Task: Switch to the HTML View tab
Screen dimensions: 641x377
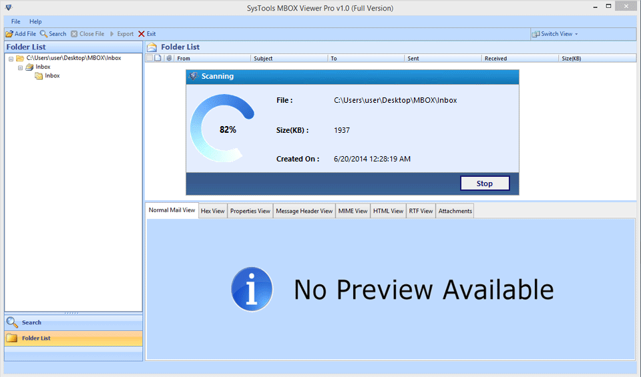Action: click(388, 211)
